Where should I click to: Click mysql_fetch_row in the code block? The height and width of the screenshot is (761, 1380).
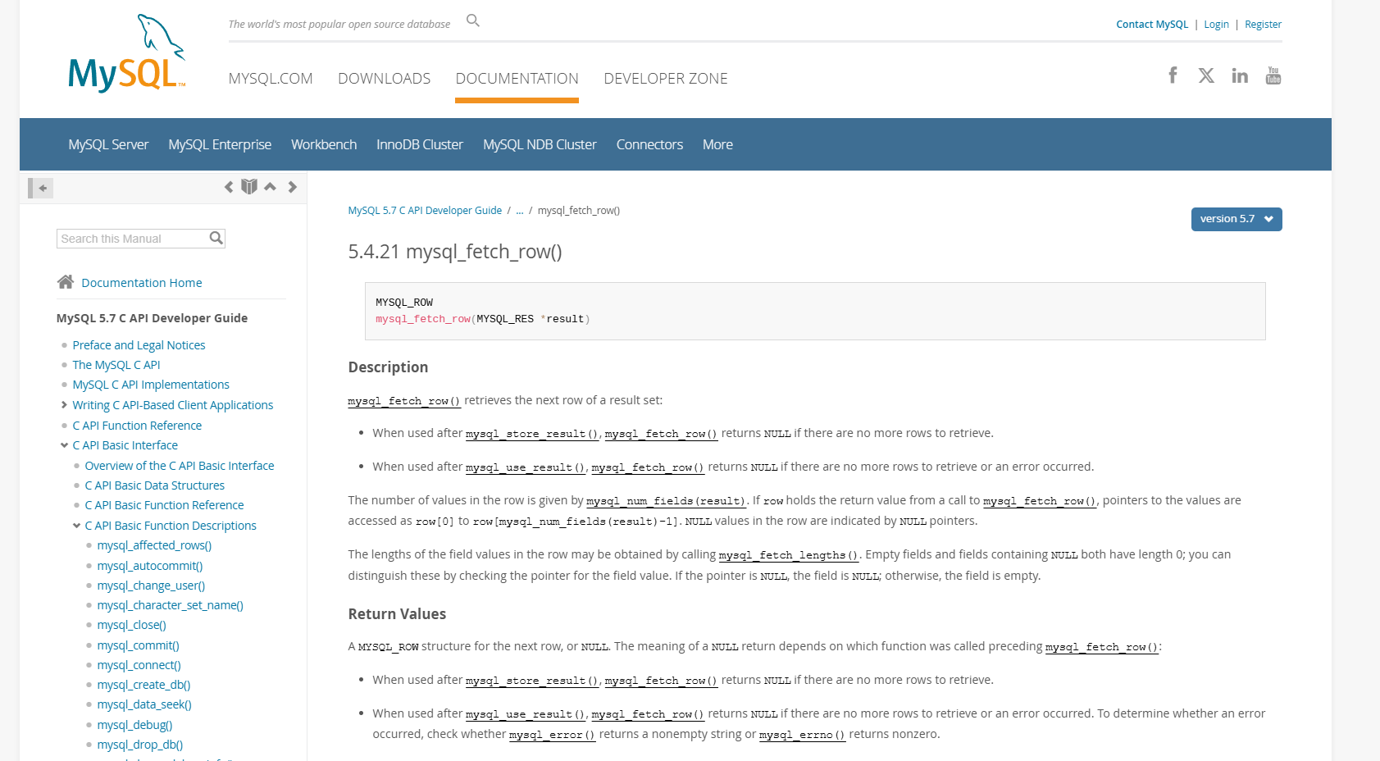[423, 319]
